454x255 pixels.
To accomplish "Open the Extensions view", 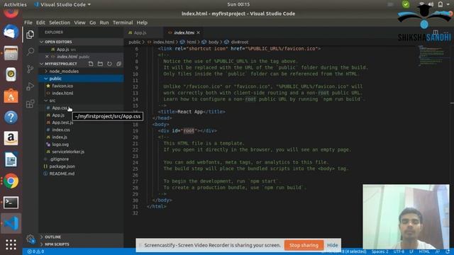I will coord(30,103).
